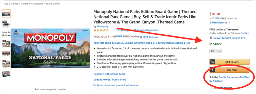Expand the ratings breakdown chevron next to stars

pos(111,30)
